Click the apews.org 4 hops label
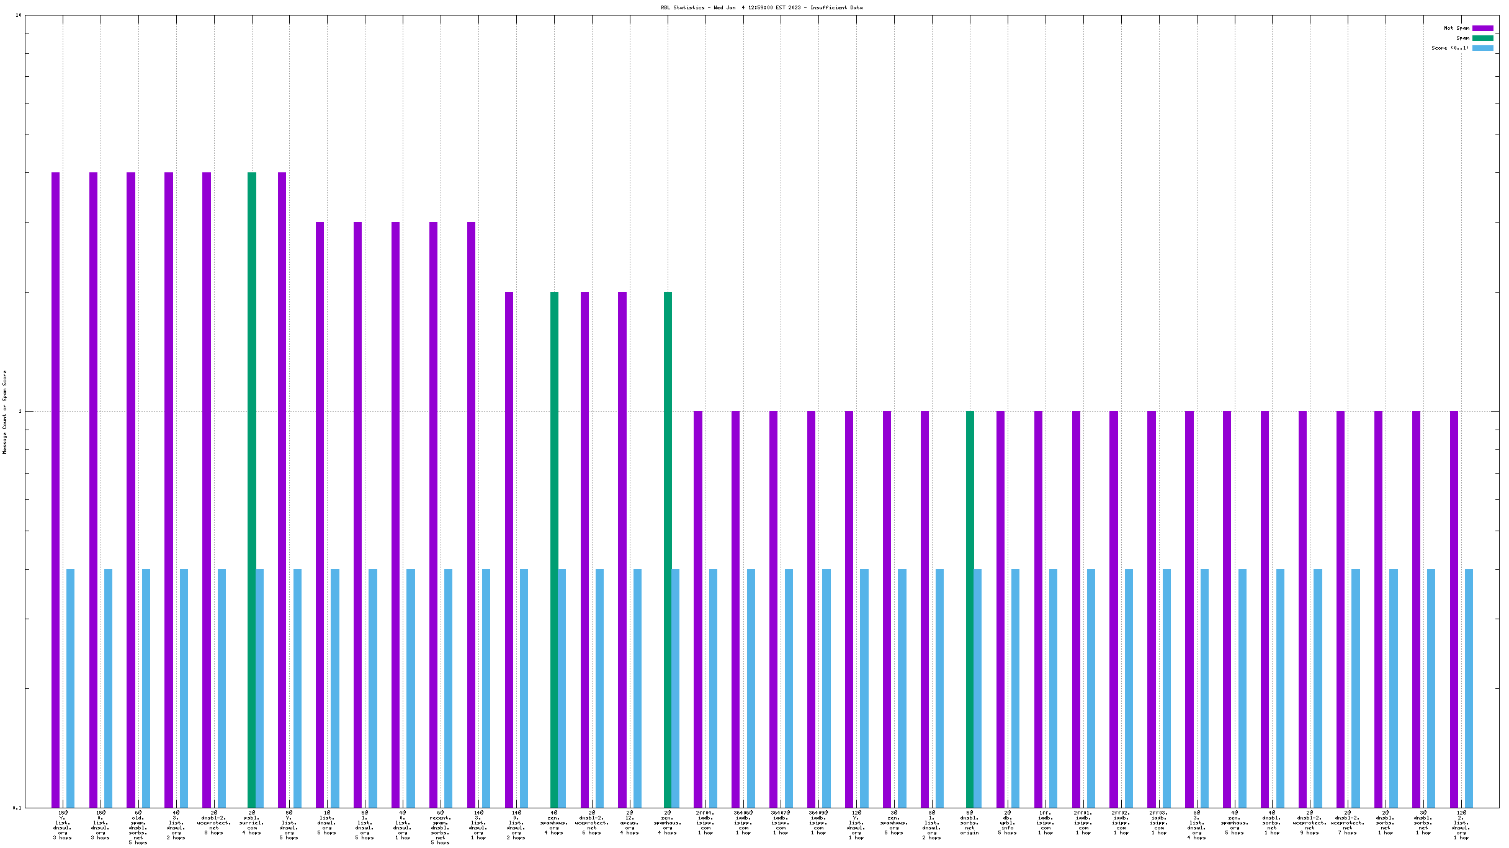Viewport: 1509px width, 848px height. (630, 822)
